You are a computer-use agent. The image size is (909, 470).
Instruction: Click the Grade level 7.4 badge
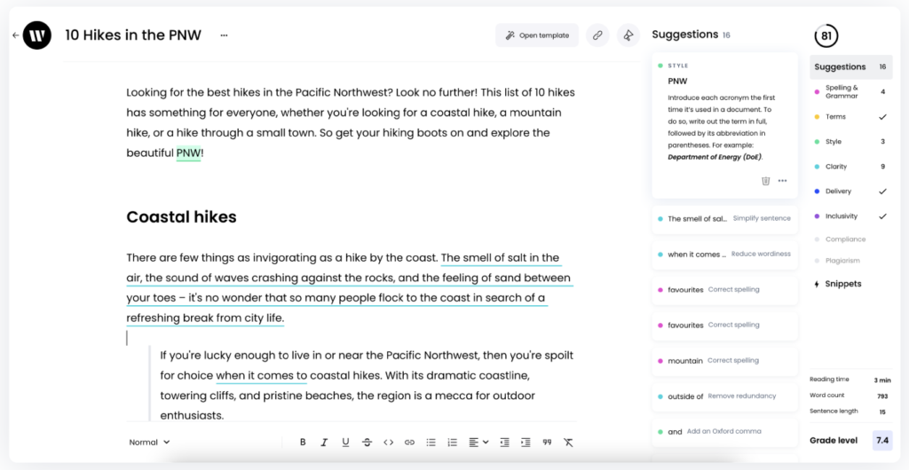[x=882, y=441]
